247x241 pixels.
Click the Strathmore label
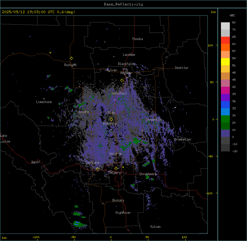click(x=148, y=174)
